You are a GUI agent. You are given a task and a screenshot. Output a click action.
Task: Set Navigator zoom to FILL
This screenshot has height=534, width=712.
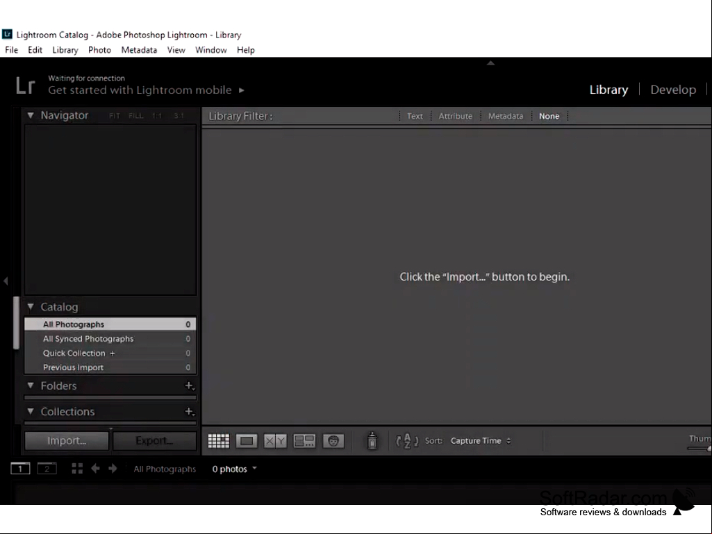[135, 116]
